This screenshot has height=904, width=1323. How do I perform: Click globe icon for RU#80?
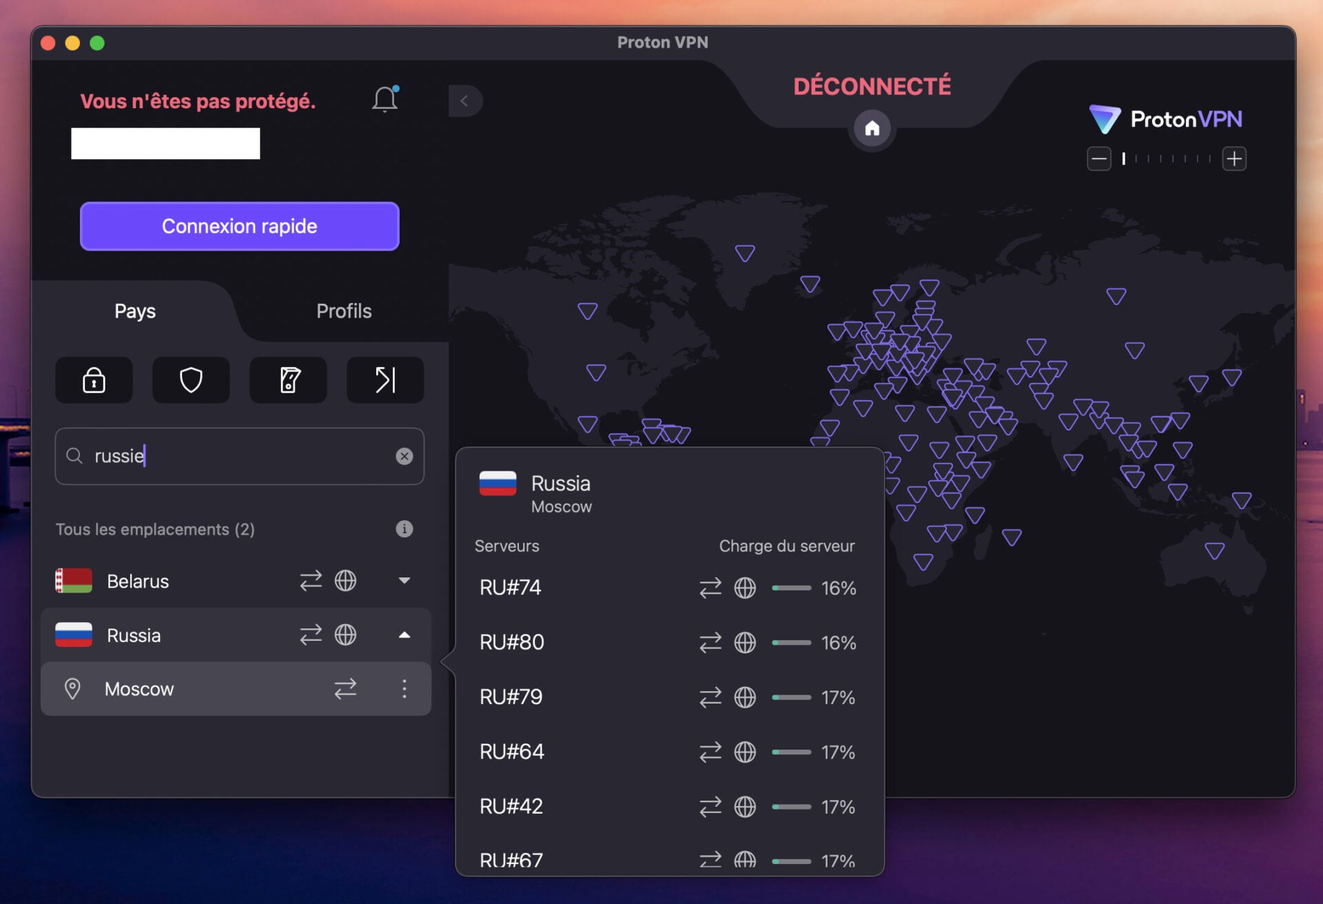pos(745,642)
